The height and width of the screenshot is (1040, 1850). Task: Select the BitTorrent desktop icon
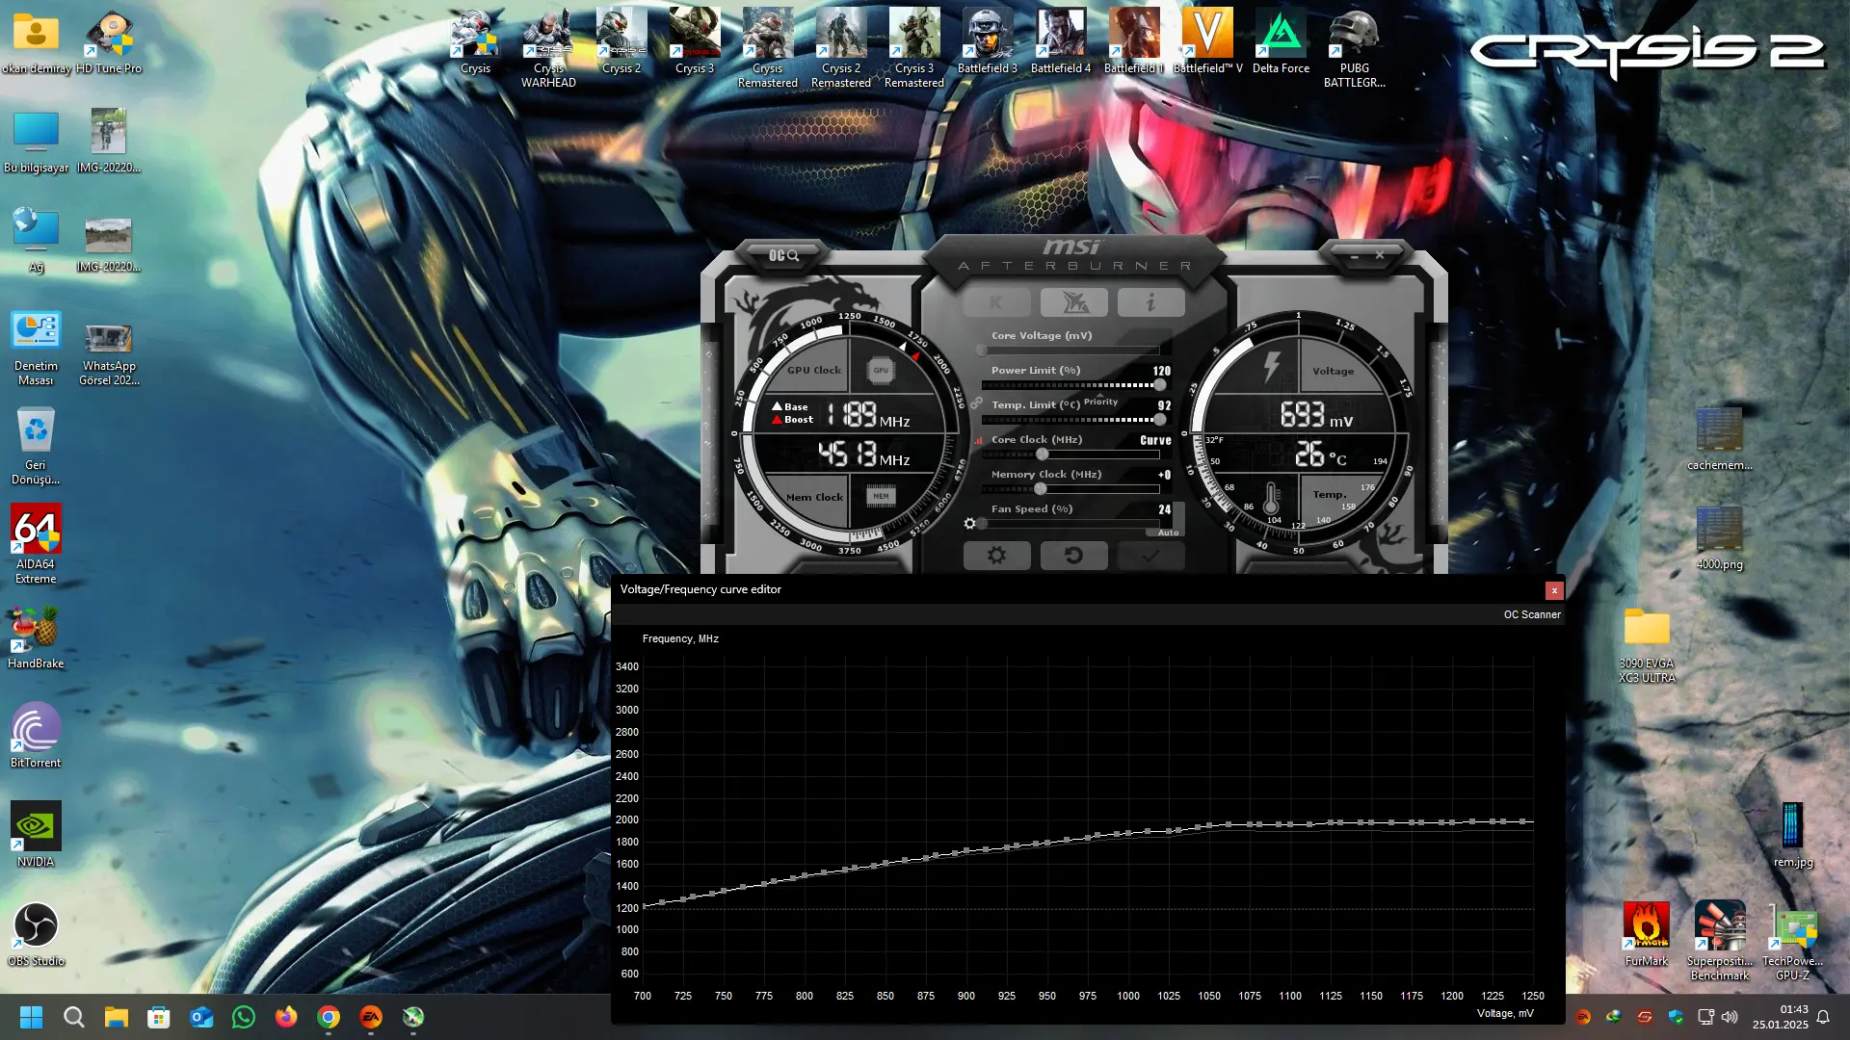click(x=36, y=737)
